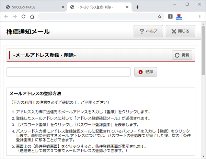Click the browser address bar
The height and width of the screenshot is (159, 206).
96,16
